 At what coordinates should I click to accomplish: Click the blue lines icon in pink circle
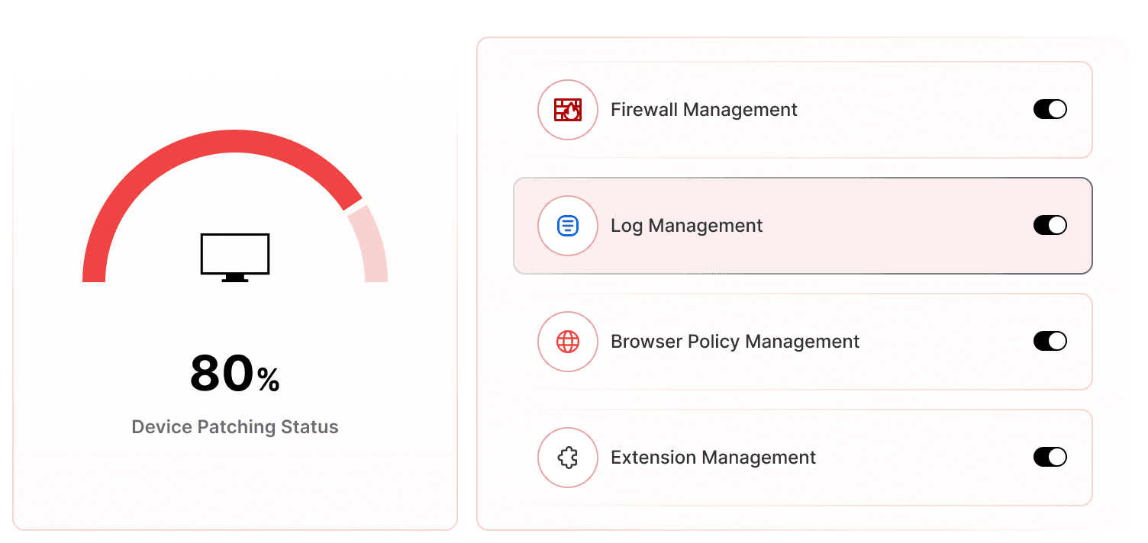[x=568, y=226]
